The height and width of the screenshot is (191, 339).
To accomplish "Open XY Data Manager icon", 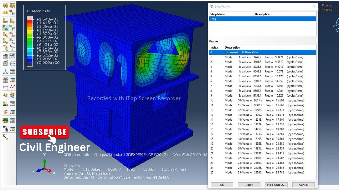I will coord(12,80).
